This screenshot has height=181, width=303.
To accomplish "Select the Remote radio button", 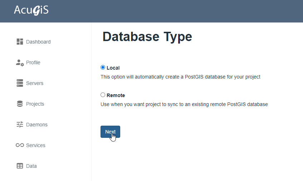I will point(103,95).
